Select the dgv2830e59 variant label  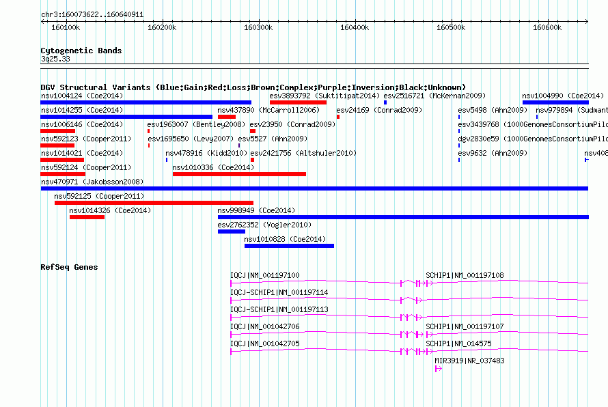coord(533,139)
